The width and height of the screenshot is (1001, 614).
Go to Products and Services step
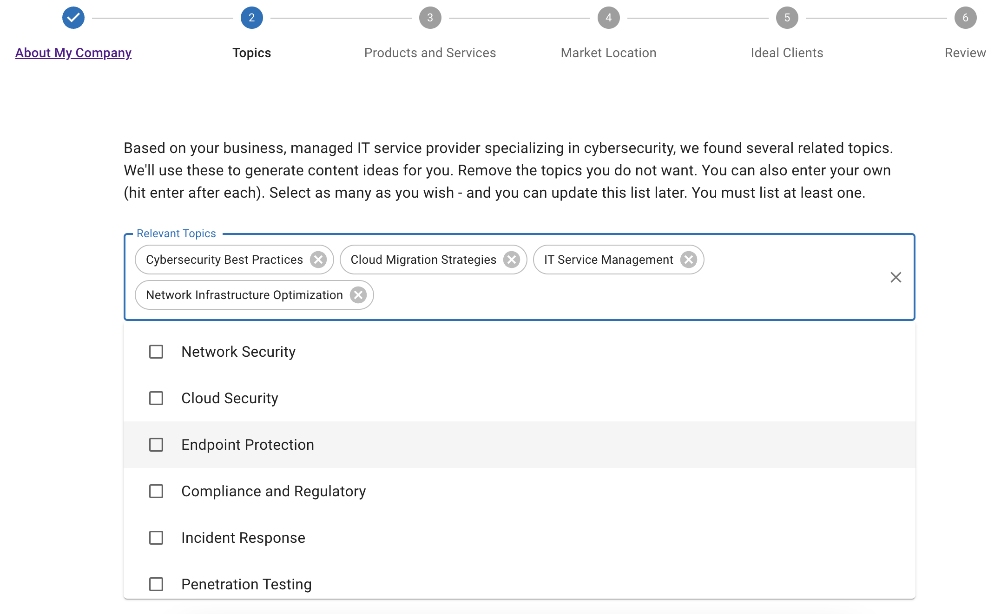pos(430,53)
